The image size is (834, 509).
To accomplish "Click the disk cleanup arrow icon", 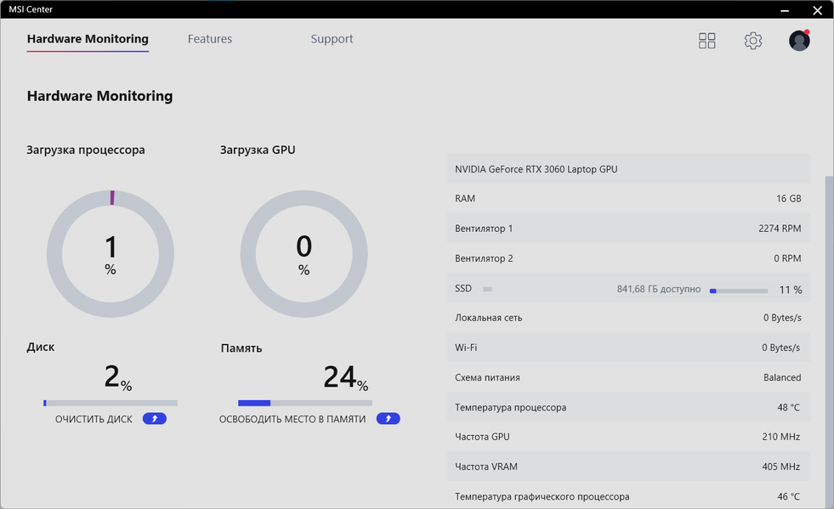I will (155, 419).
